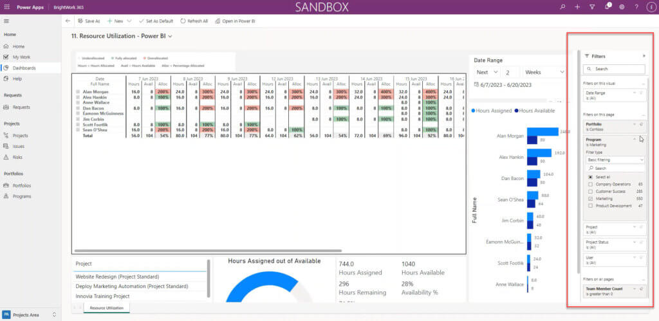Toggle the hamburger navigation menu
This screenshot has height=321, width=659.
click(6, 21)
